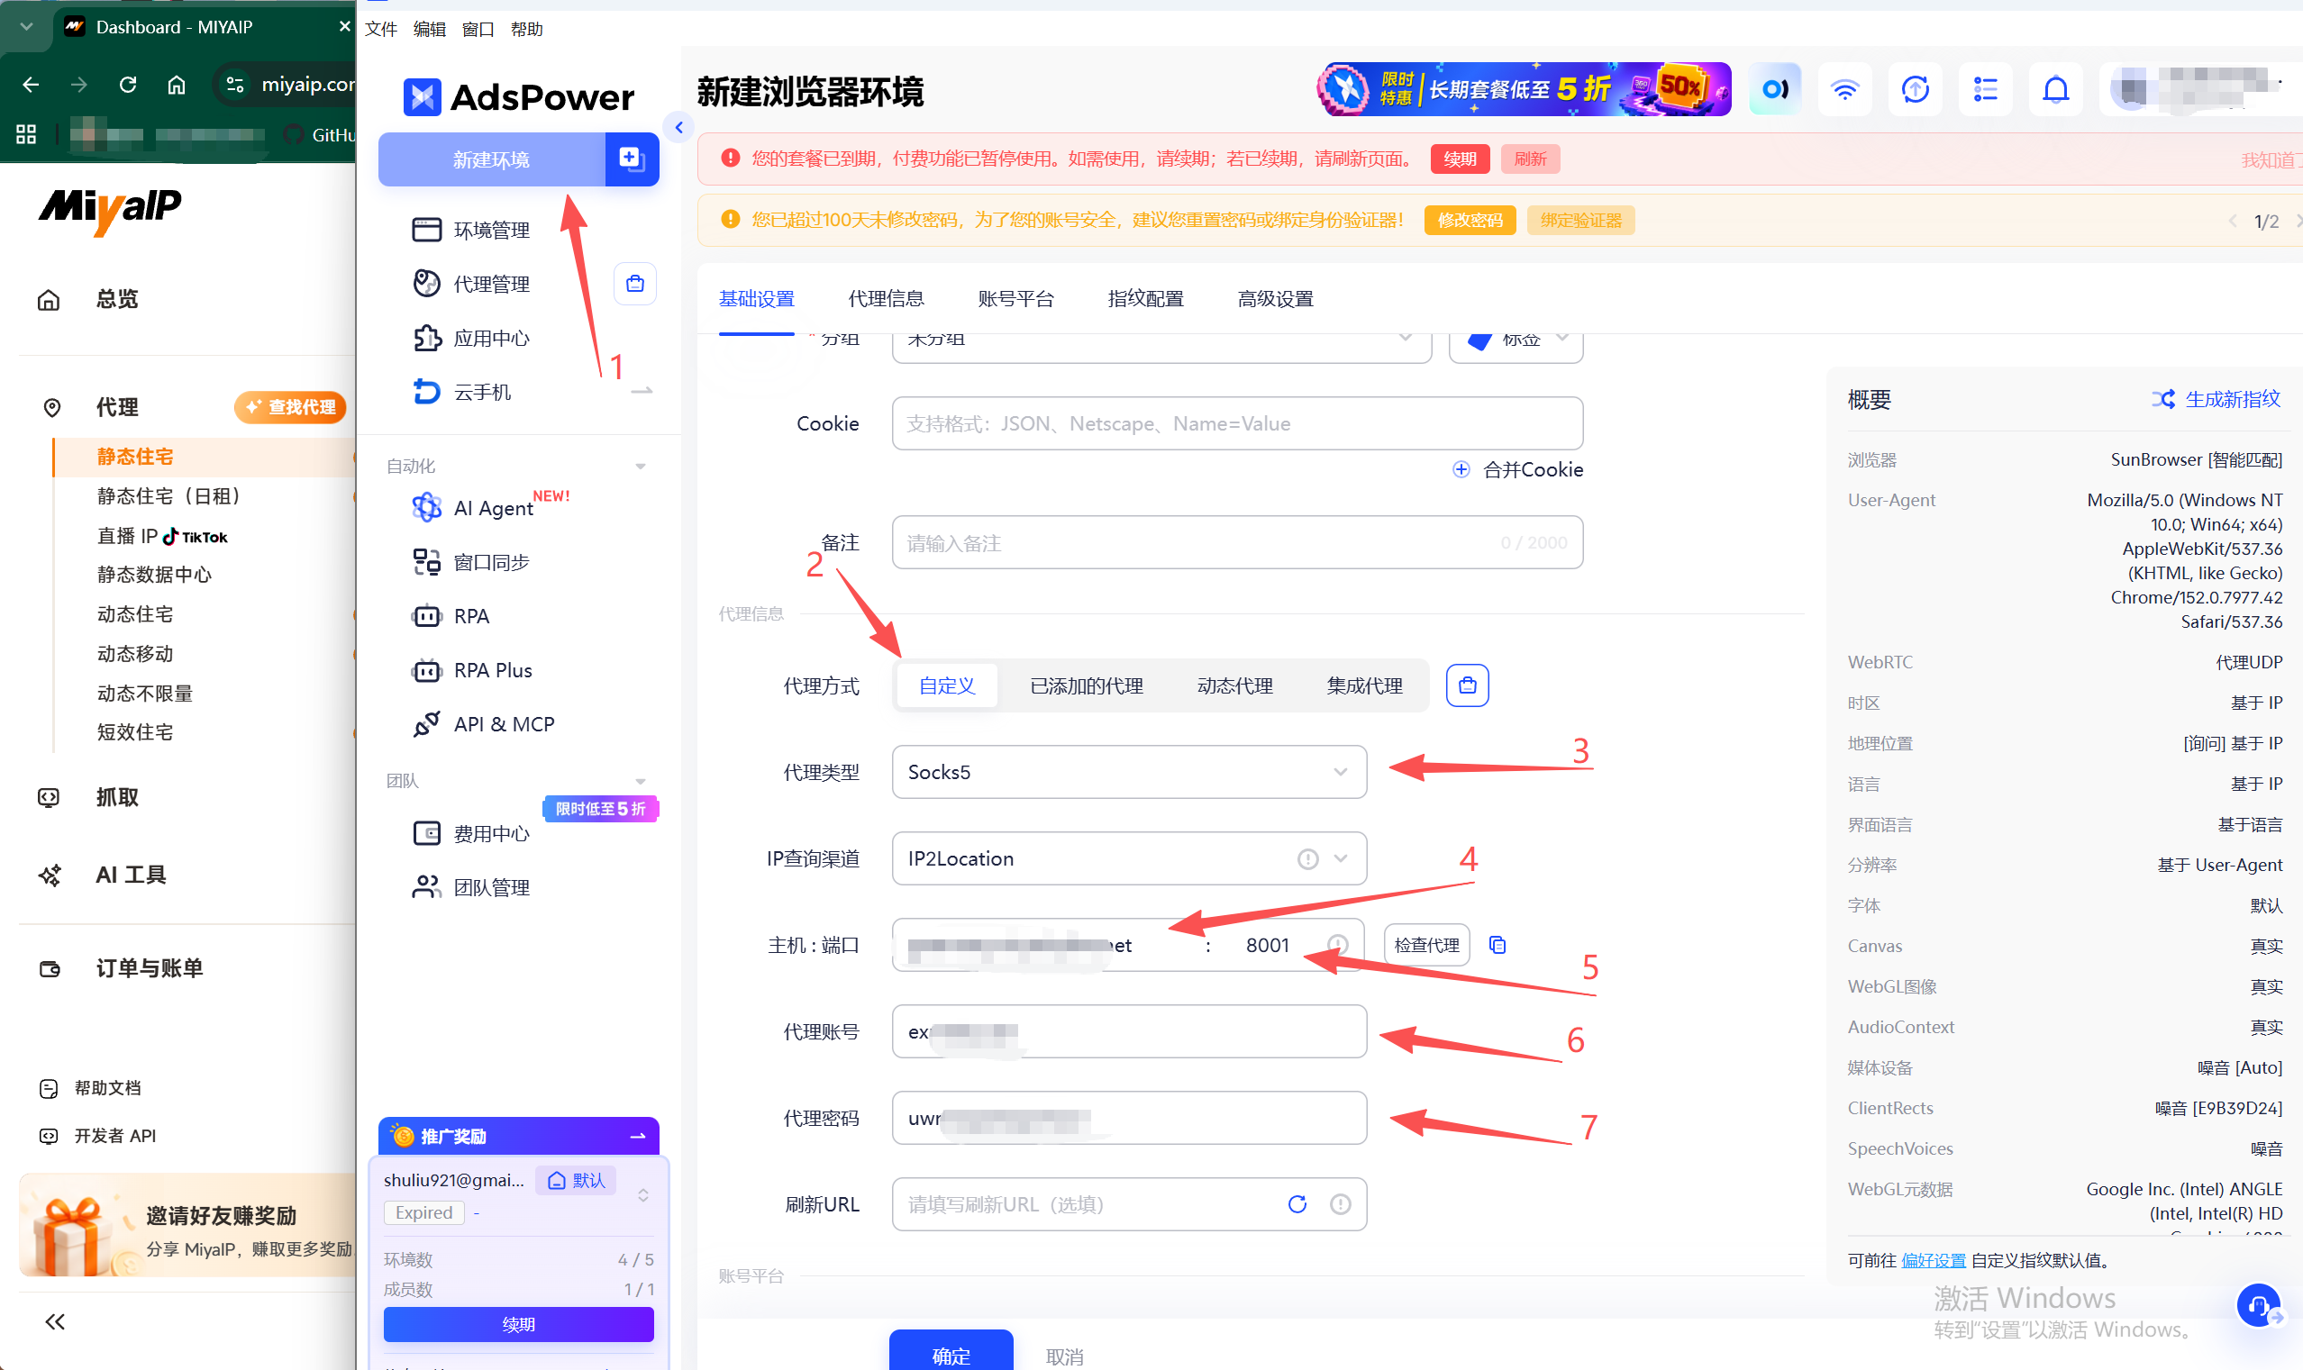
Task: Click the refresh icon in 刷新URL field
Action: click(x=1297, y=1204)
